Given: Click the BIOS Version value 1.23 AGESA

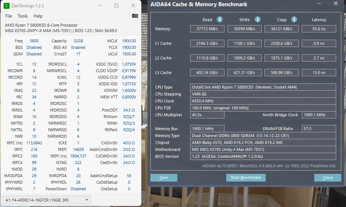Looking at the screenshot, I should tap(263, 156).
